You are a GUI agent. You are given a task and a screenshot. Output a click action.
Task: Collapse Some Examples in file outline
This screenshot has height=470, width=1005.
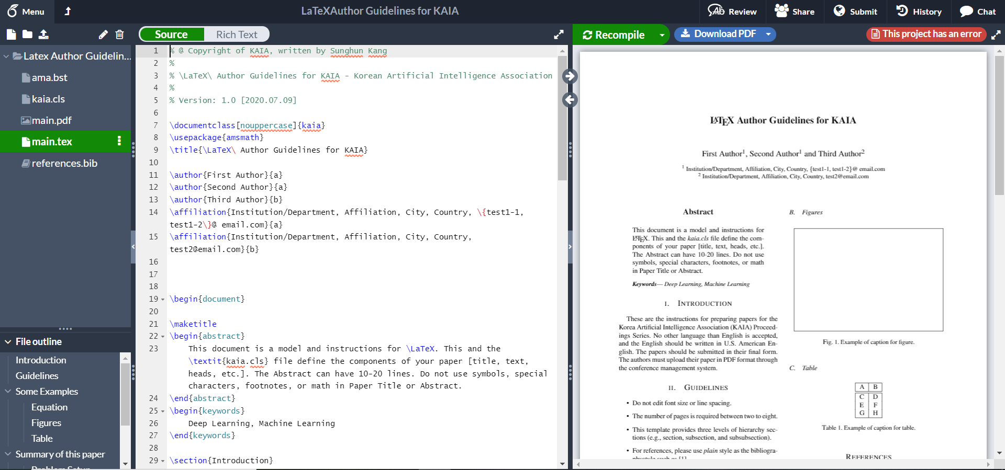tap(8, 391)
